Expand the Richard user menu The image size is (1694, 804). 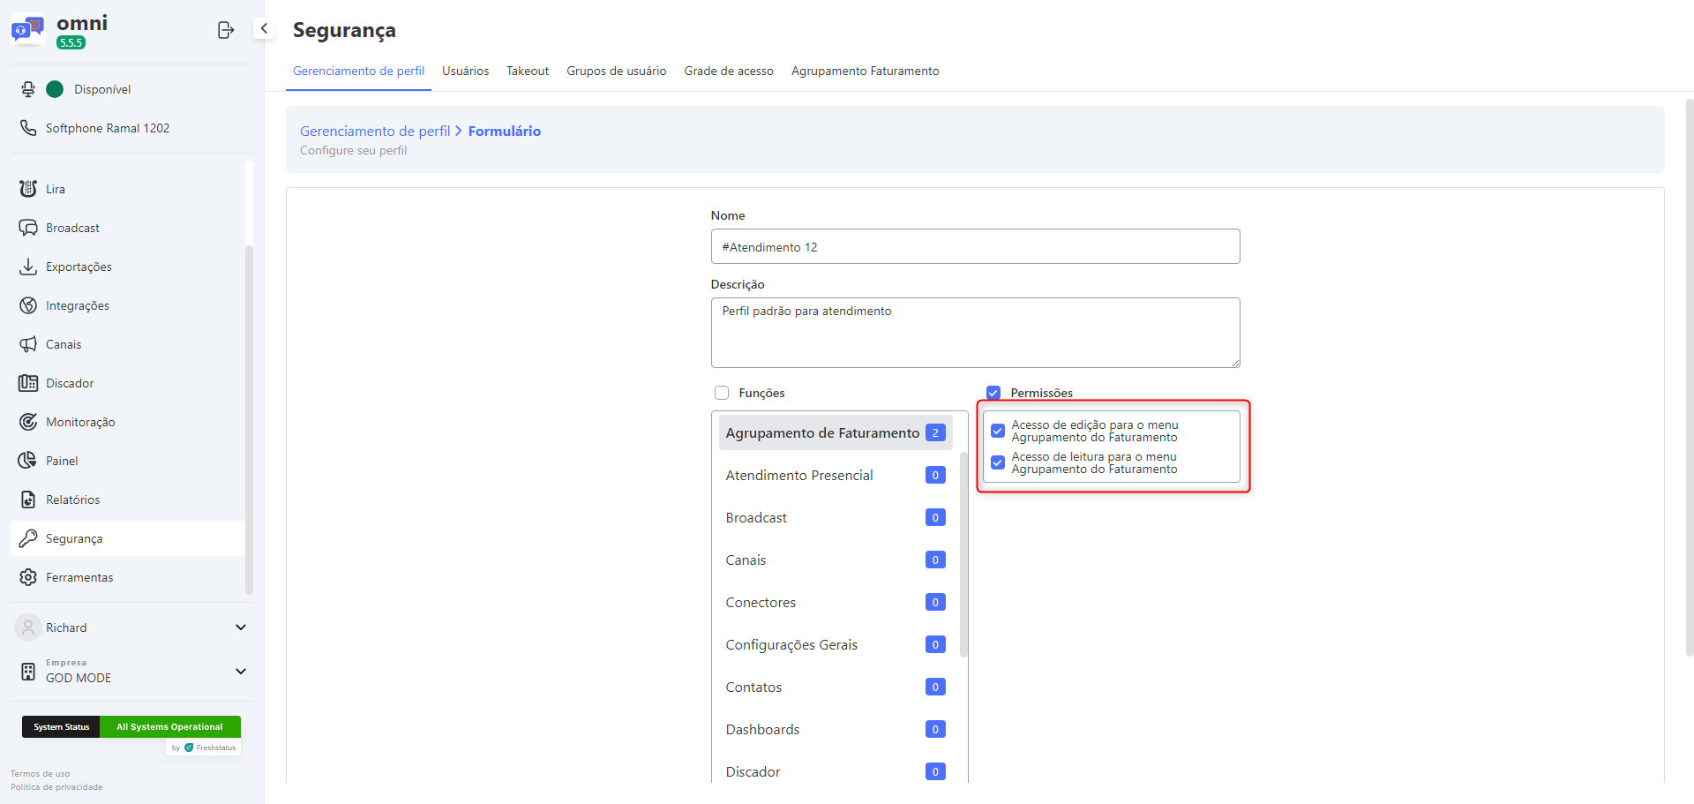pyautogui.click(x=240, y=627)
